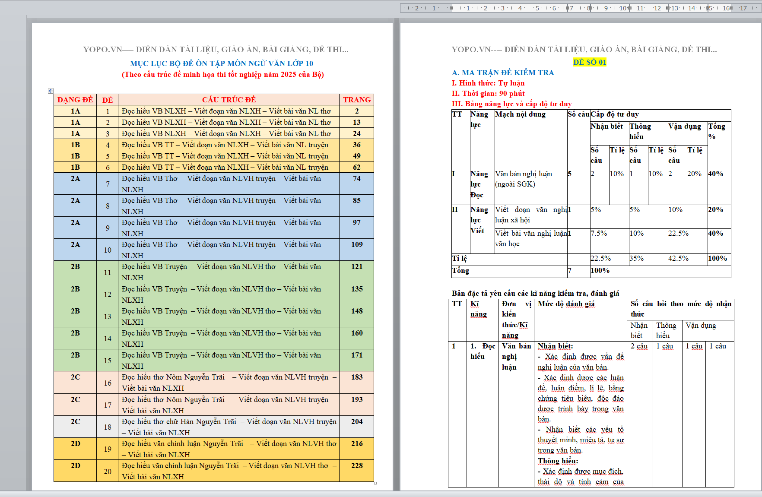Click the title MỤC LỤC BỘ ĐỀ ÔN TẬP
The width and height of the screenshot is (762, 497).
[x=222, y=63]
